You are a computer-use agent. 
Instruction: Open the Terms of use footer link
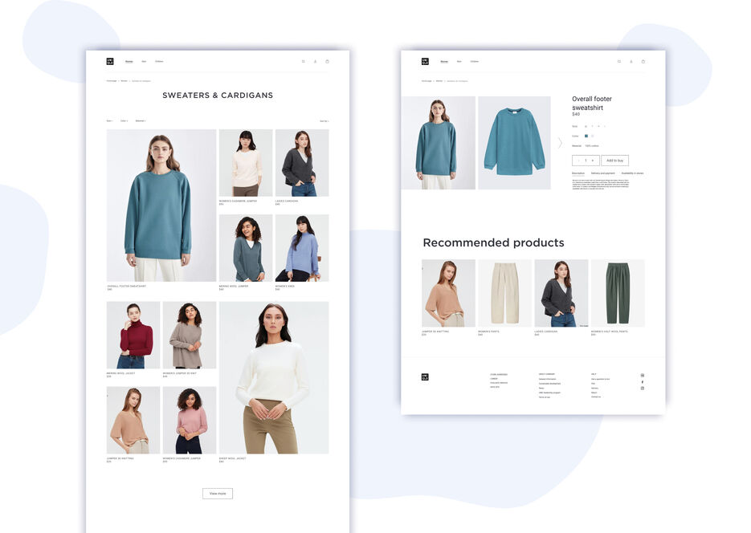[545, 397]
